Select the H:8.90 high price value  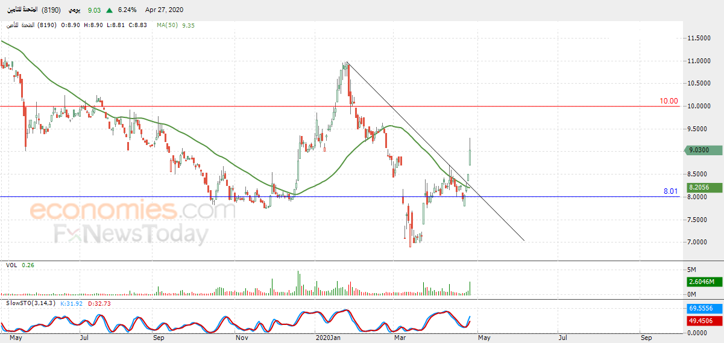click(92, 25)
